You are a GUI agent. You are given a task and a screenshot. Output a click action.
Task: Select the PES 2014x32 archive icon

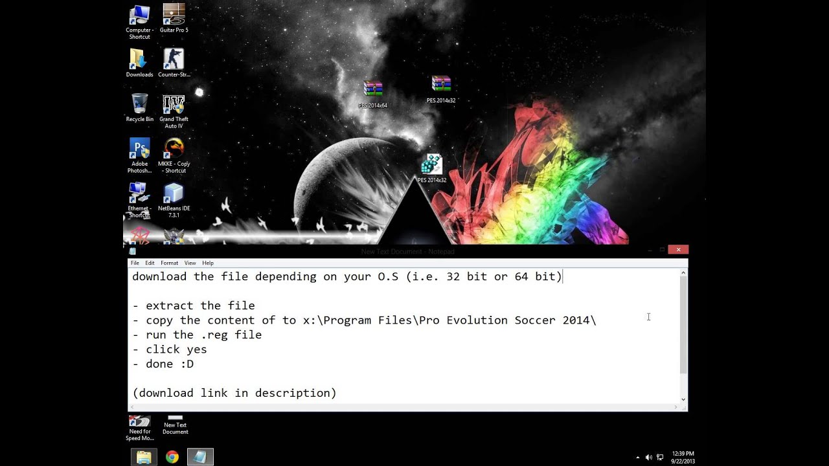(441, 89)
